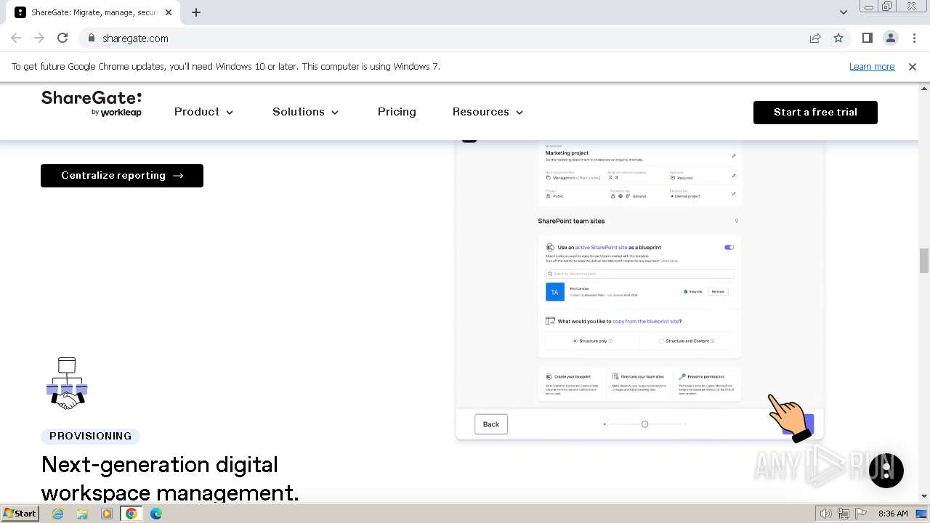Edit Marketing project name pencil icon
930x523 pixels.
click(734, 155)
